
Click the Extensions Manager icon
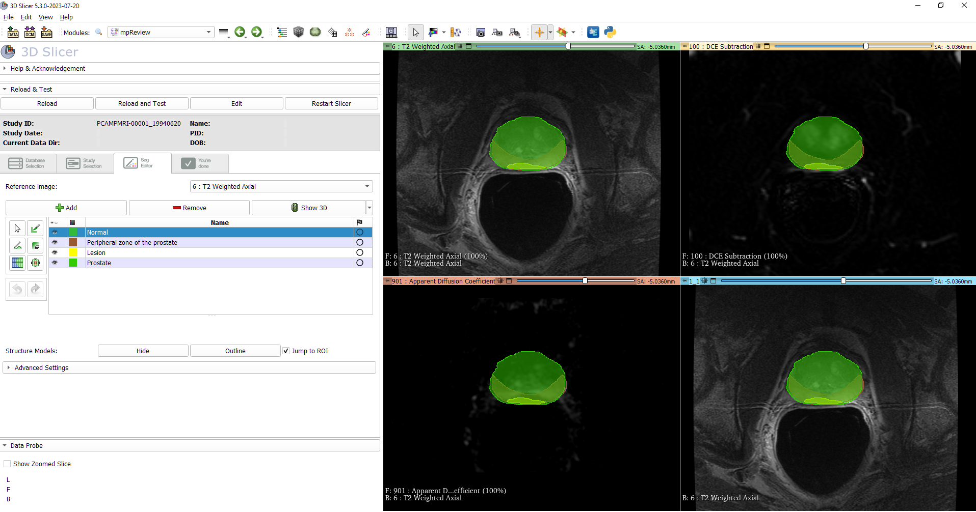click(x=593, y=33)
